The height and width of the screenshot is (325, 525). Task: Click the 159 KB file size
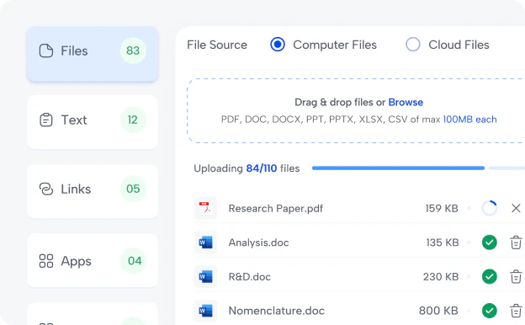(442, 209)
